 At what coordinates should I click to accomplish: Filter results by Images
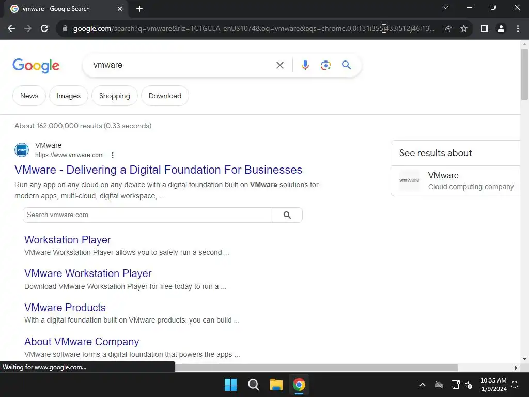(x=69, y=96)
